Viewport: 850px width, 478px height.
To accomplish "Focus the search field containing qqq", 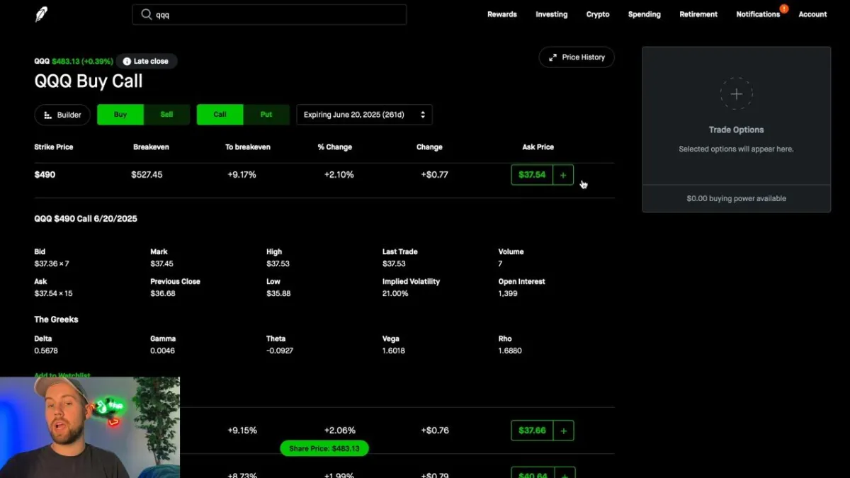I will [x=269, y=14].
